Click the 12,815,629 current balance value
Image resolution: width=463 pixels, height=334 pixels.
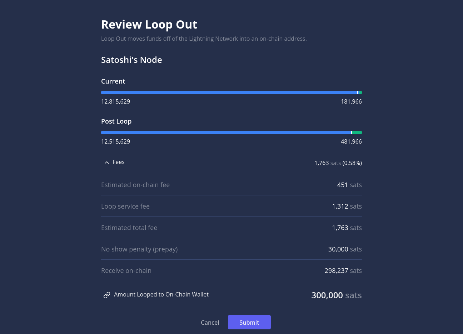click(x=115, y=102)
